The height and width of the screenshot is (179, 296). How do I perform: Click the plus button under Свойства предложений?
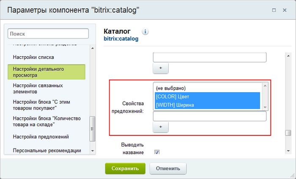[160, 127]
